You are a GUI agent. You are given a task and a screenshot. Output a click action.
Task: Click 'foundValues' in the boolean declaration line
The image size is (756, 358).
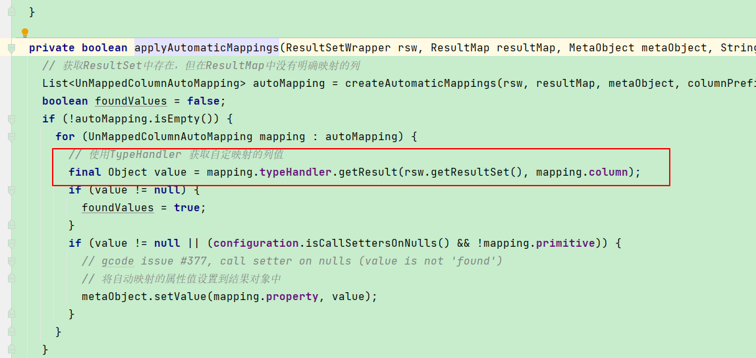pyautogui.click(x=130, y=101)
